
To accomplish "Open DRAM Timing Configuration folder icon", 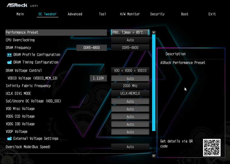I will [9, 62].
